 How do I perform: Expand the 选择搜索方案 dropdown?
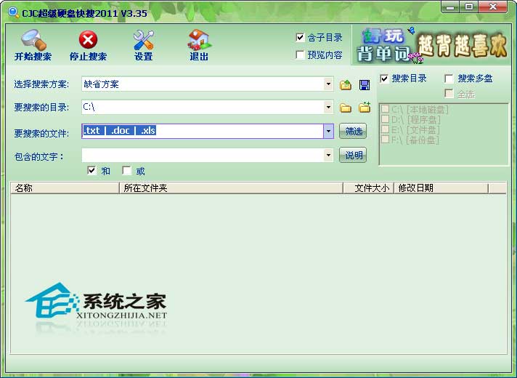[x=328, y=84]
